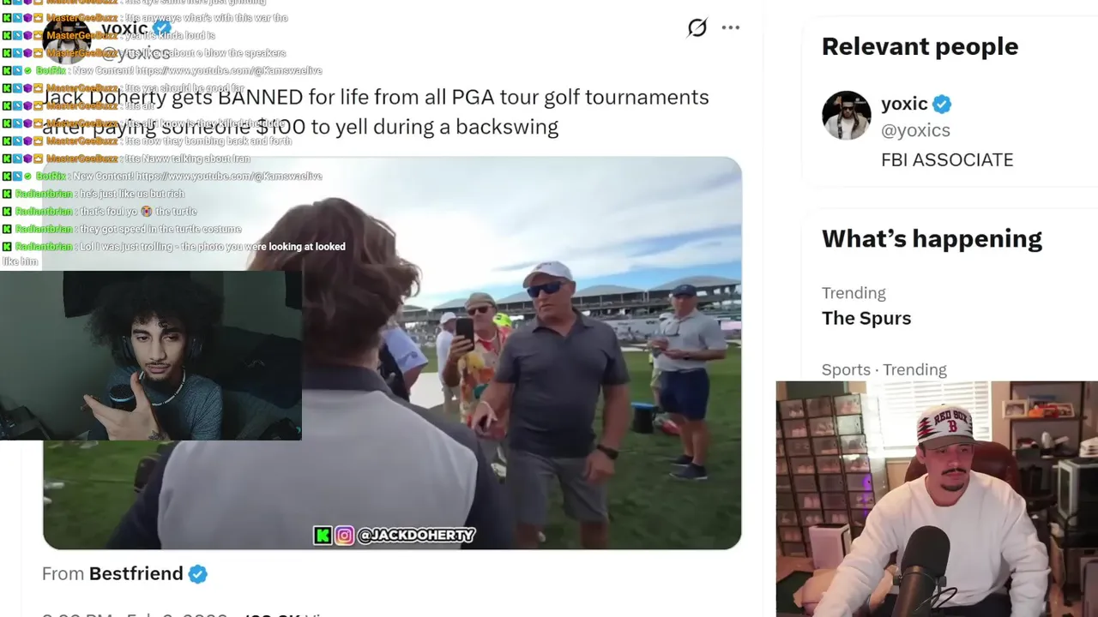
Task: Open The Spurs trending topic
Action: [x=866, y=318]
